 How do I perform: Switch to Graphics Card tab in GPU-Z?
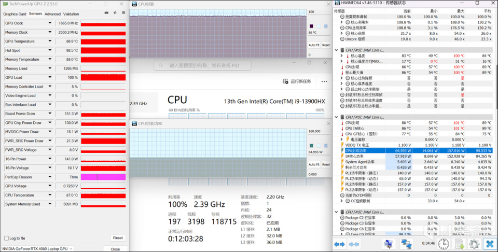15,14
